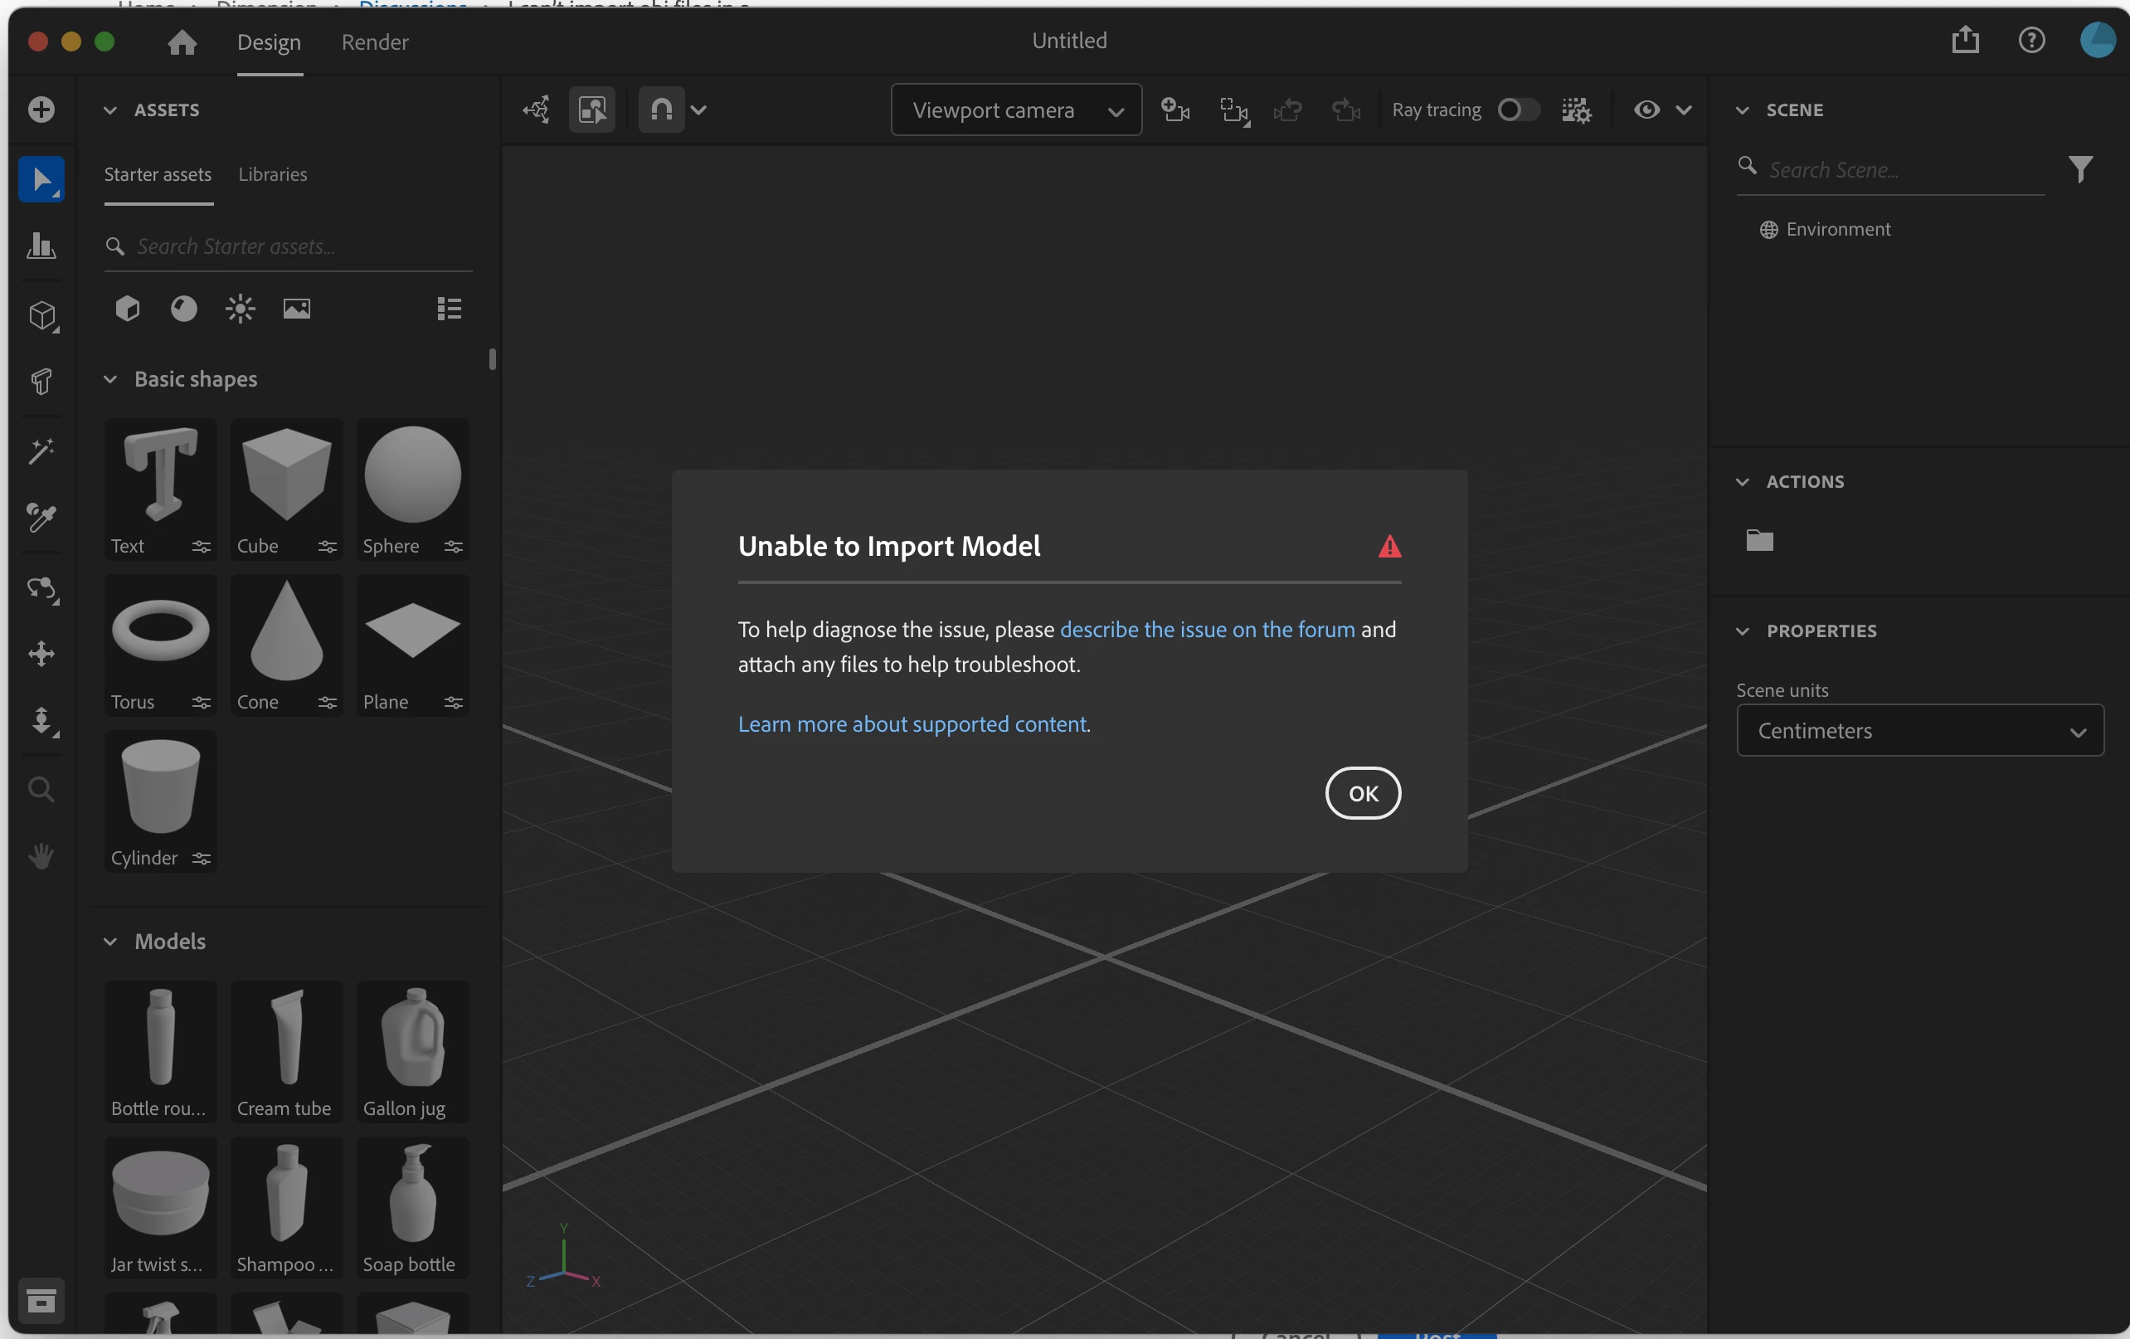Viewport: 2130px width, 1339px height.
Task: Switch to the Render tab
Action: [375, 41]
